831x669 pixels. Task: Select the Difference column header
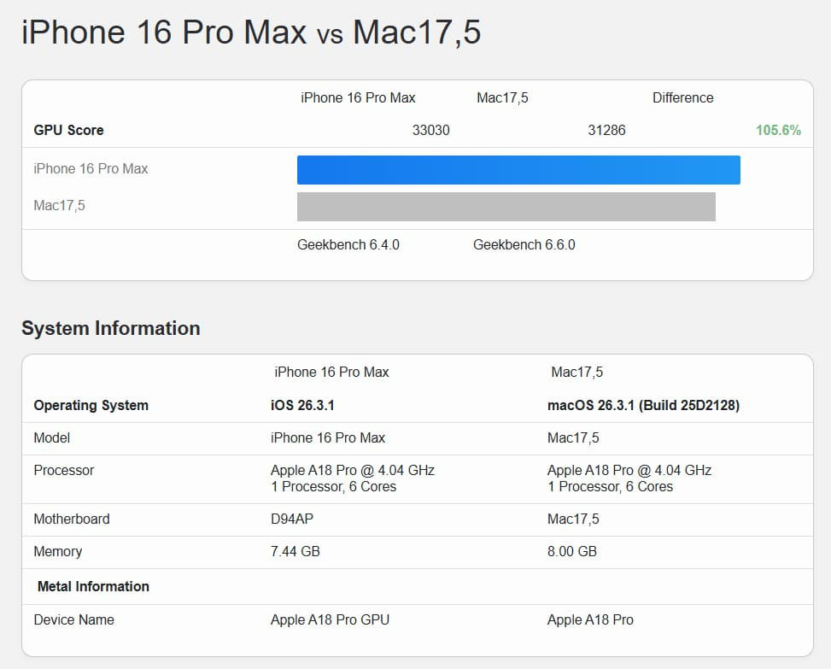tap(682, 97)
